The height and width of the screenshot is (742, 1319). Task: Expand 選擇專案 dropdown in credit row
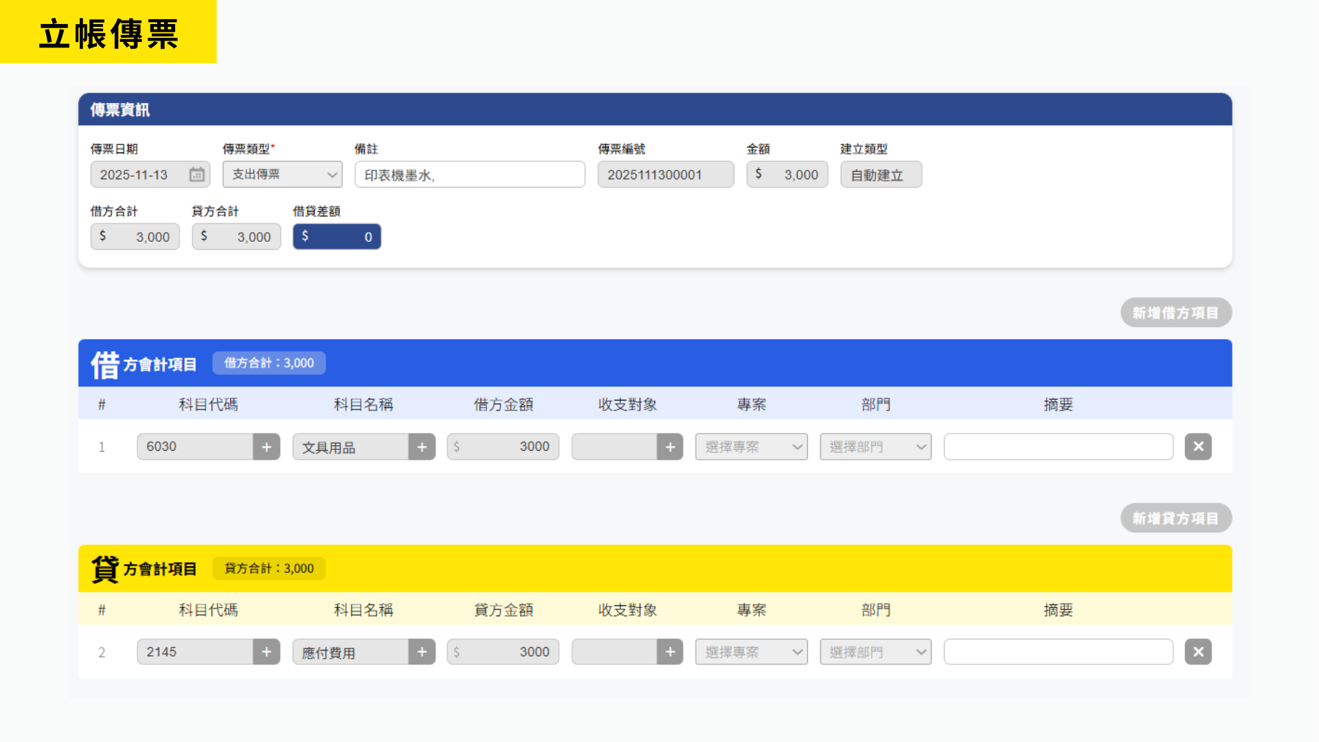tap(751, 652)
